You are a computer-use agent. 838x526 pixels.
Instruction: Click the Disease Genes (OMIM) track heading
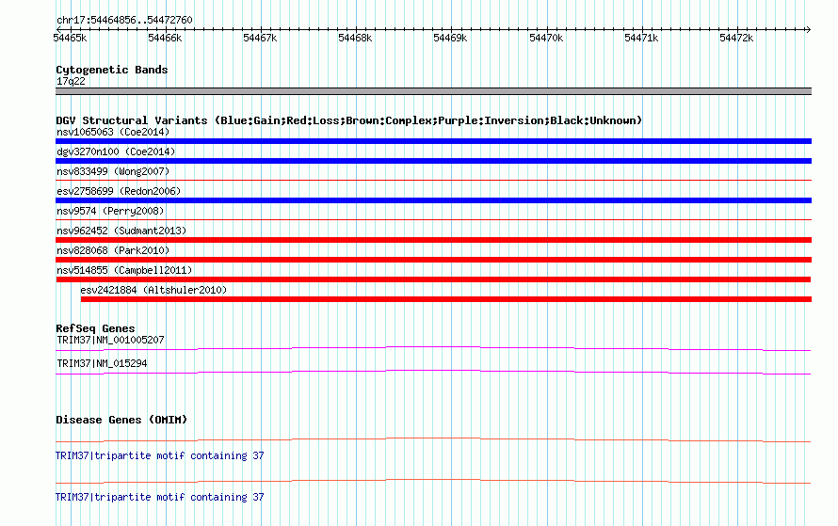click(121, 420)
